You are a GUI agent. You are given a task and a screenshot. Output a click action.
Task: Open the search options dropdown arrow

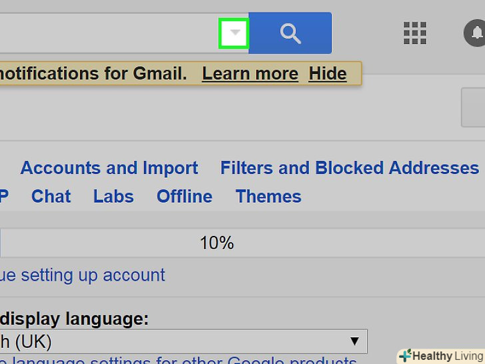click(x=234, y=33)
